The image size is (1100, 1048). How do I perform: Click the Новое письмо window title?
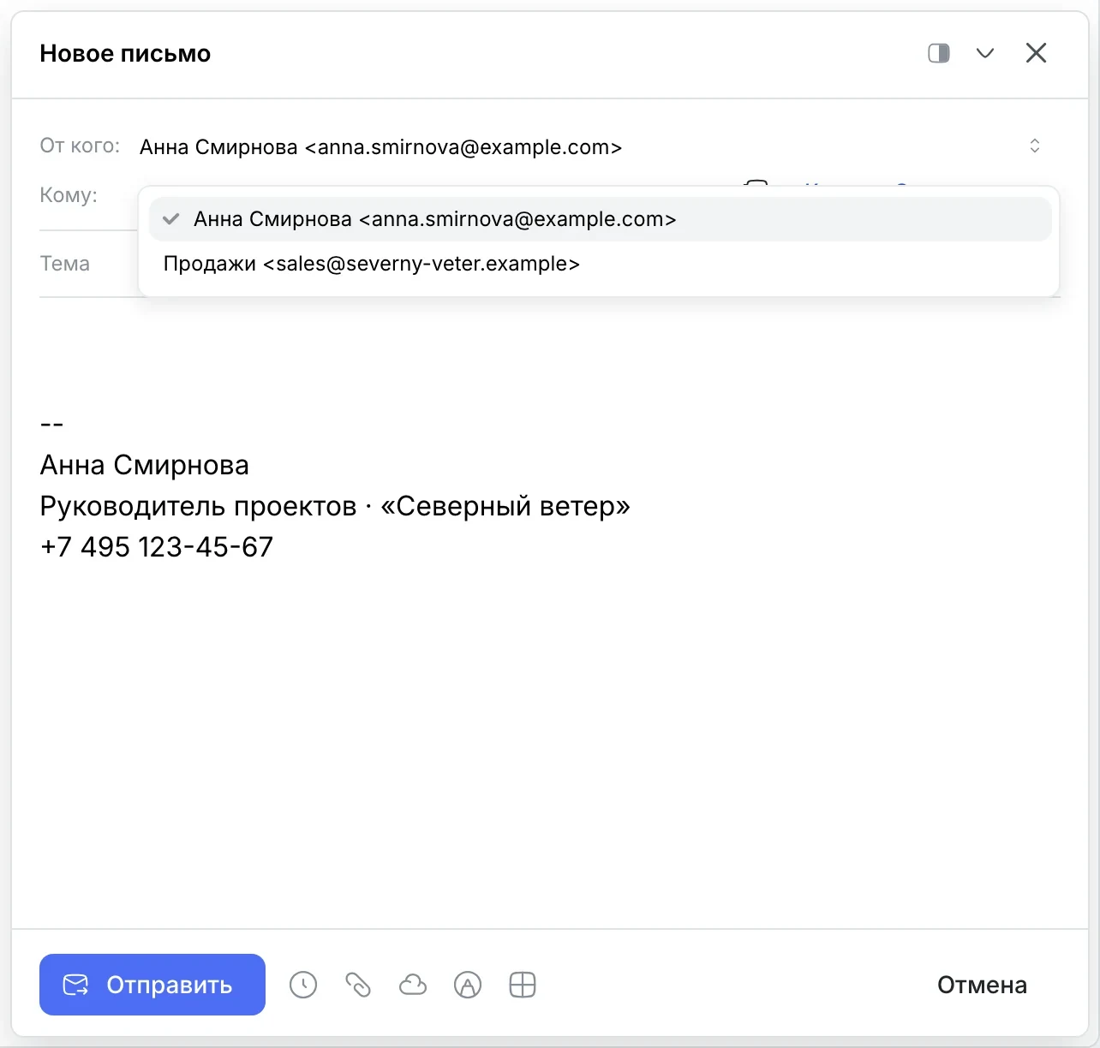click(125, 53)
